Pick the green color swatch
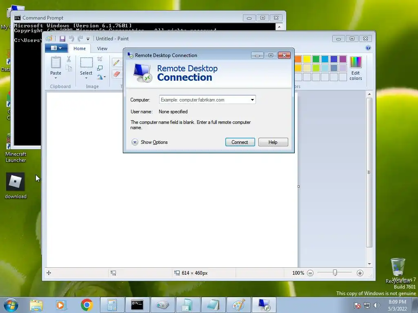 pos(316,59)
